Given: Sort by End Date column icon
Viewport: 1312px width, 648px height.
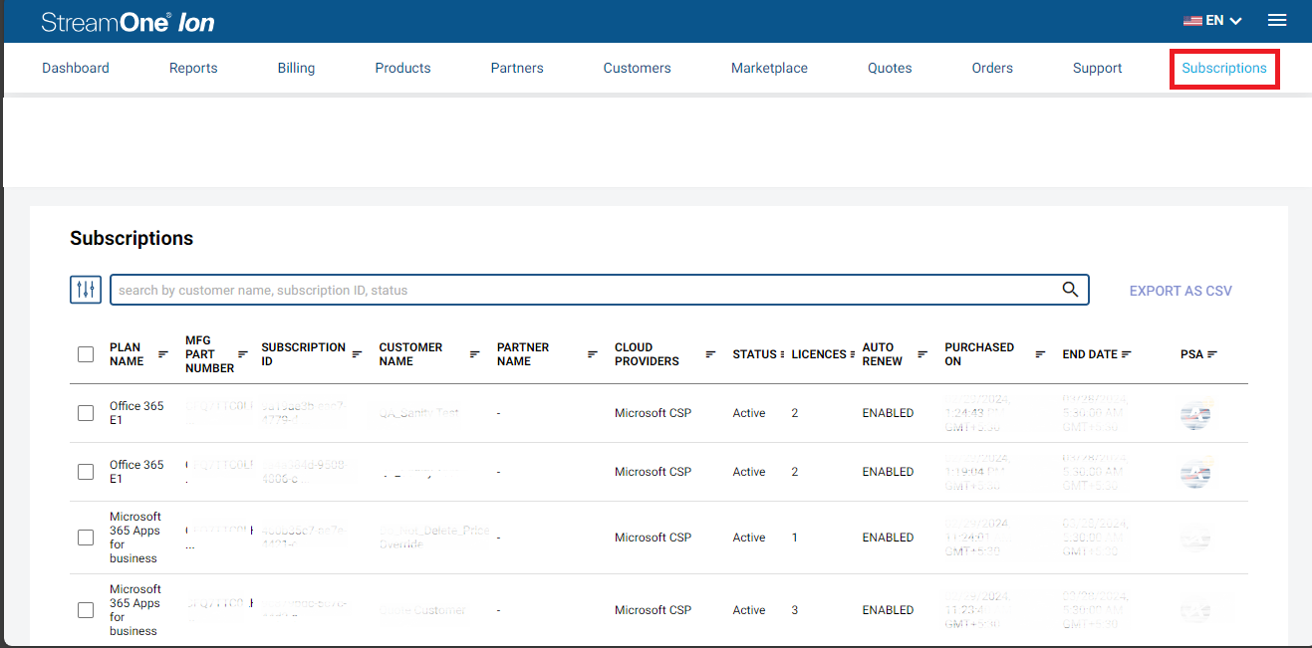Looking at the screenshot, I should pos(1127,354).
